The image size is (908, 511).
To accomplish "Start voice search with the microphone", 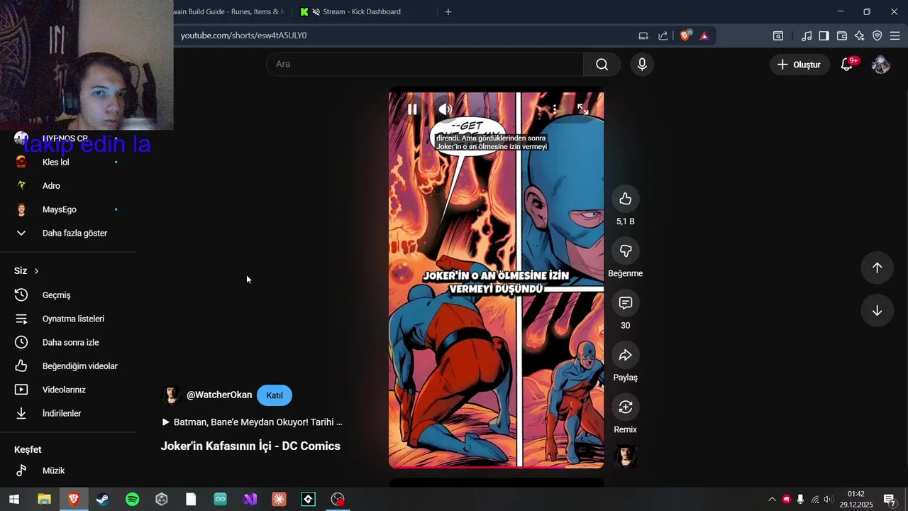I will [642, 65].
